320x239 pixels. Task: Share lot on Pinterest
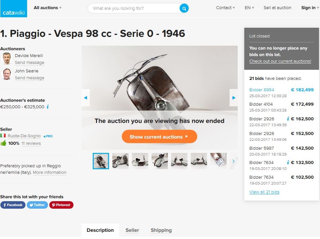click(x=61, y=205)
